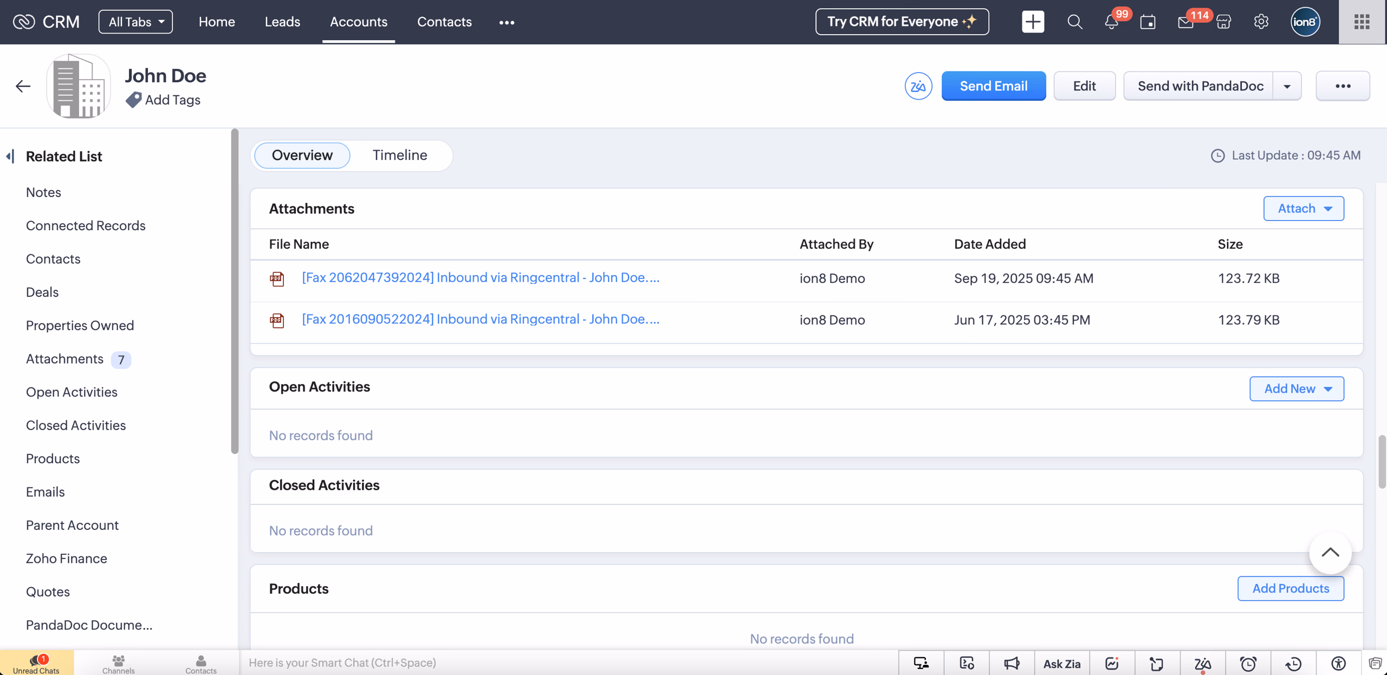The width and height of the screenshot is (1387, 675).
Task: Open the Zia AI assistant icon
Action: pos(918,86)
